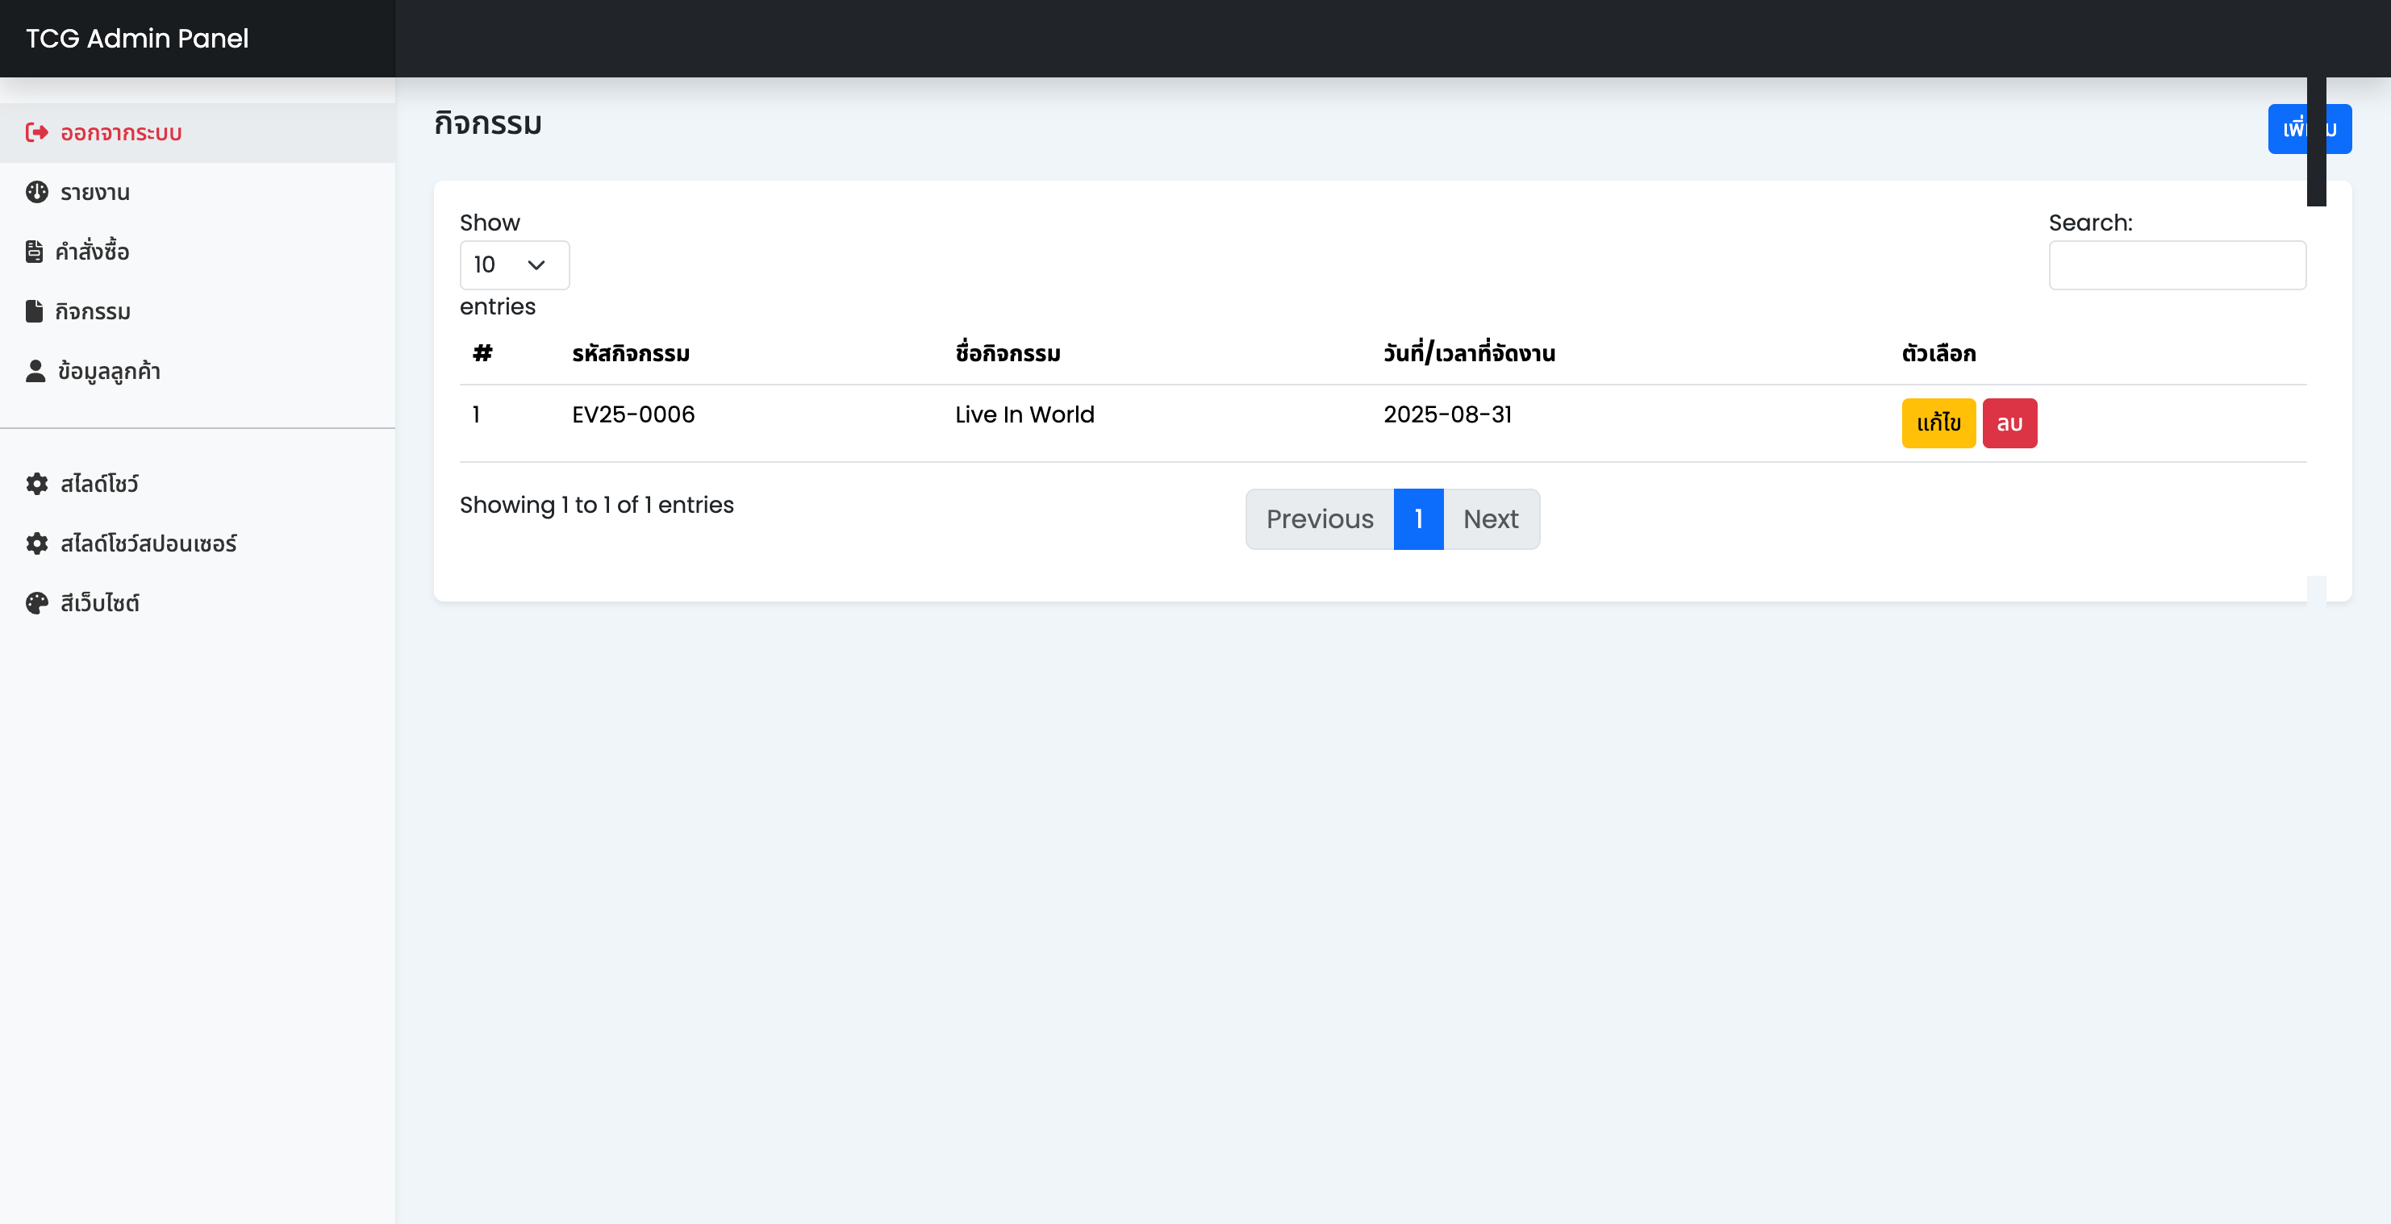Click the Next pagination button
The height and width of the screenshot is (1224, 2391).
click(1491, 518)
